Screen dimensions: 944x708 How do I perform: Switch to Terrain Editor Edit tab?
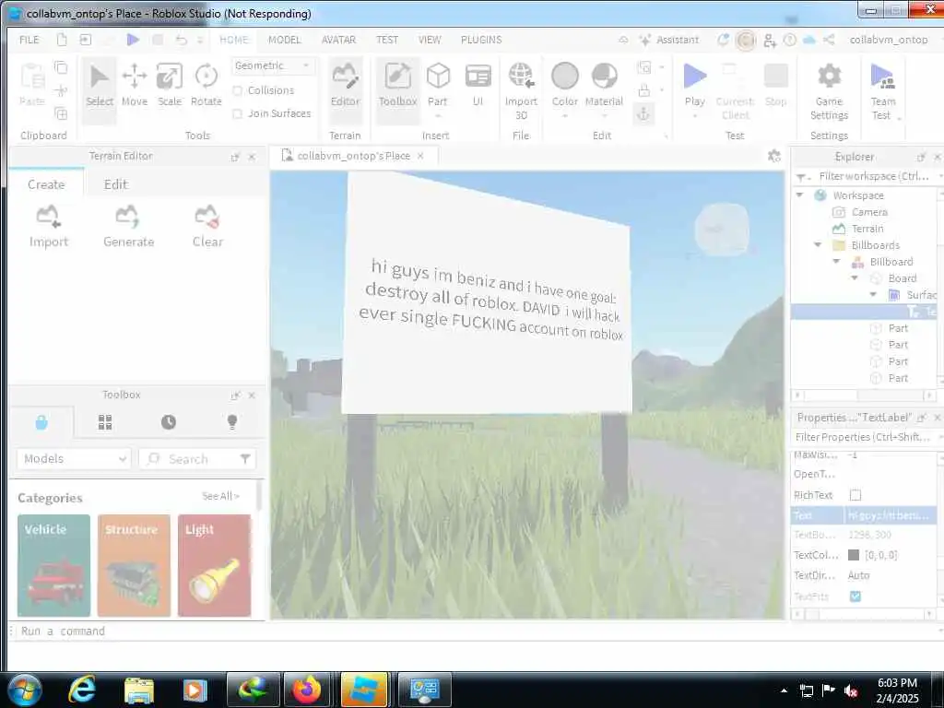(115, 184)
